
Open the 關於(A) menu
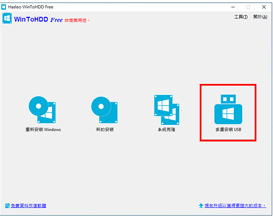tap(260, 17)
